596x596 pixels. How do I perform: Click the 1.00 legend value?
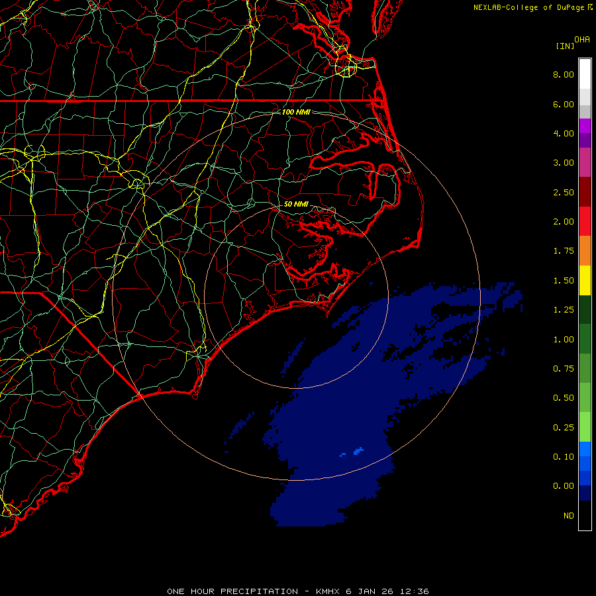click(564, 340)
